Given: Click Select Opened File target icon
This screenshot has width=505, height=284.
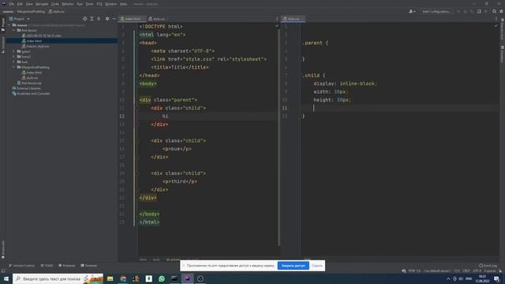Looking at the screenshot, I should click(x=84, y=19).
